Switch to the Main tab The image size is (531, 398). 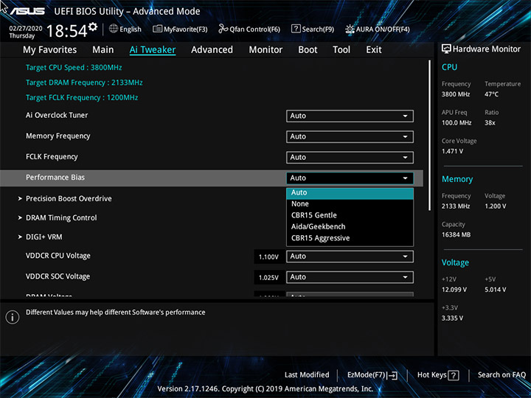(103, 50)
